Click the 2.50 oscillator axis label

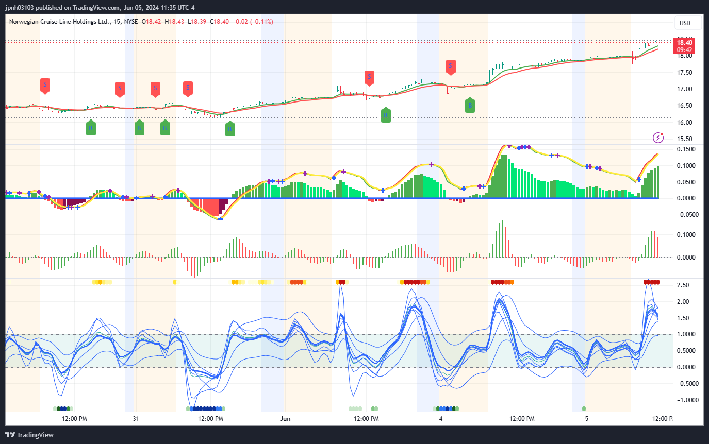point(683,285)
